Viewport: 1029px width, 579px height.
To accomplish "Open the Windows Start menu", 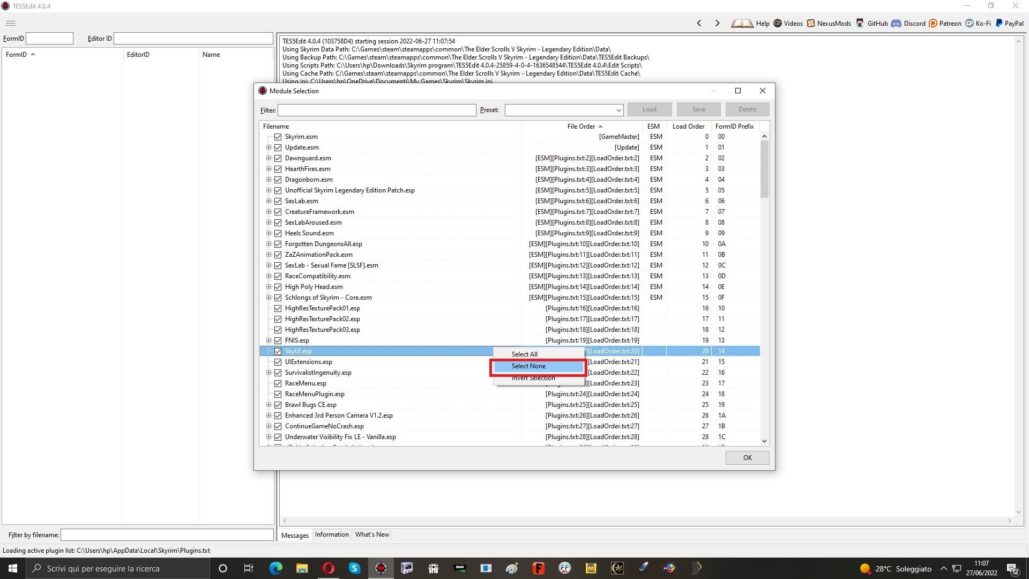I will click(13, 568).
